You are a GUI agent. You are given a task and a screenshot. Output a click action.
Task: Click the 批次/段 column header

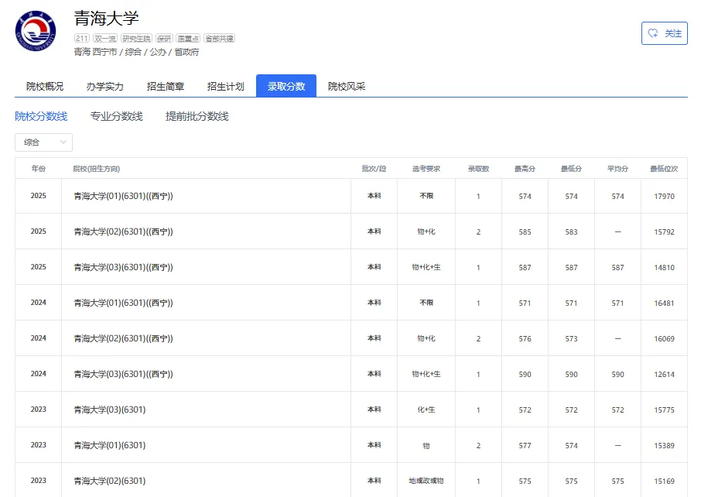(374, 169)
